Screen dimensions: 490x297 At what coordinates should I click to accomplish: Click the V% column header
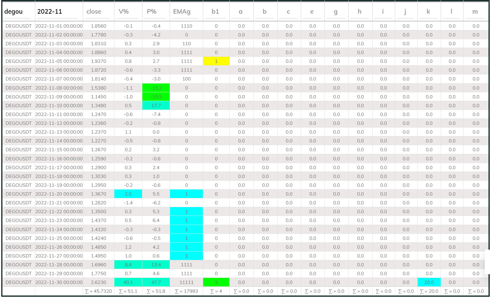pyautogui.click(x=123, y=12)
